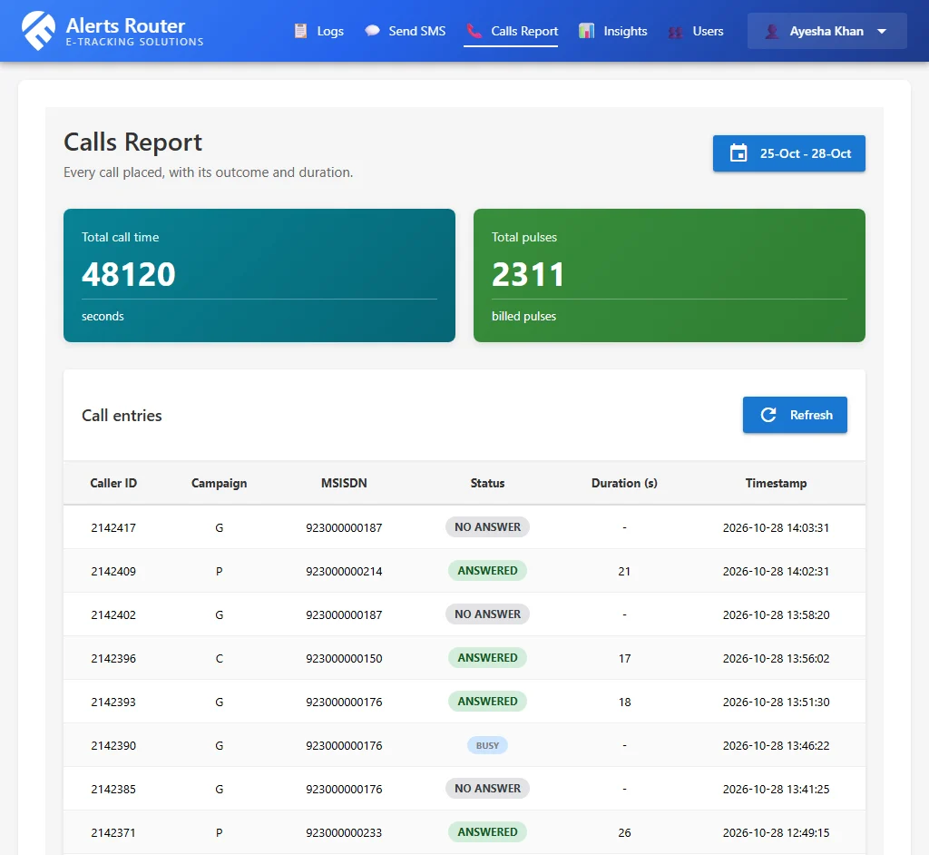Open the Ayesha Khan account menu

(x=827, y=31)
